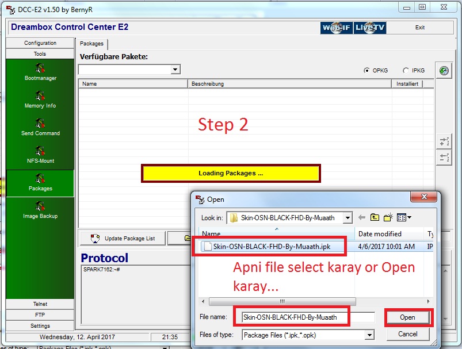Sort files by Name column
462x349 pixels.
(x=276, y=233)
